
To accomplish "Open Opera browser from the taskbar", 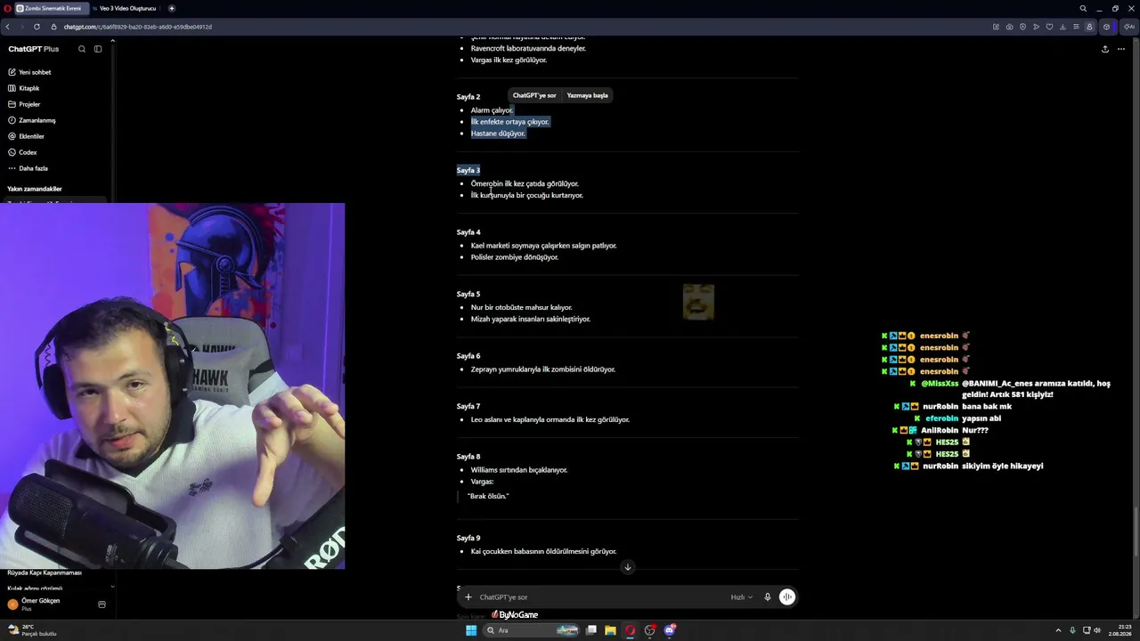I will click(x=631, y=630).
